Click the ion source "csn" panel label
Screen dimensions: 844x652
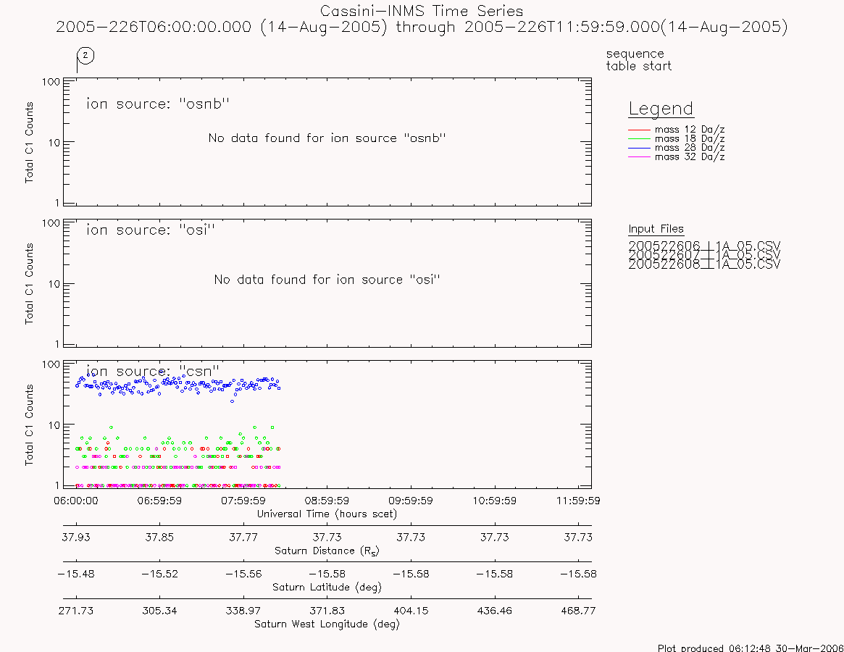[153, 371]
